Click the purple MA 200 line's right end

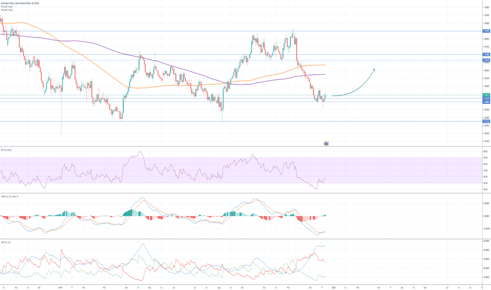325,74
